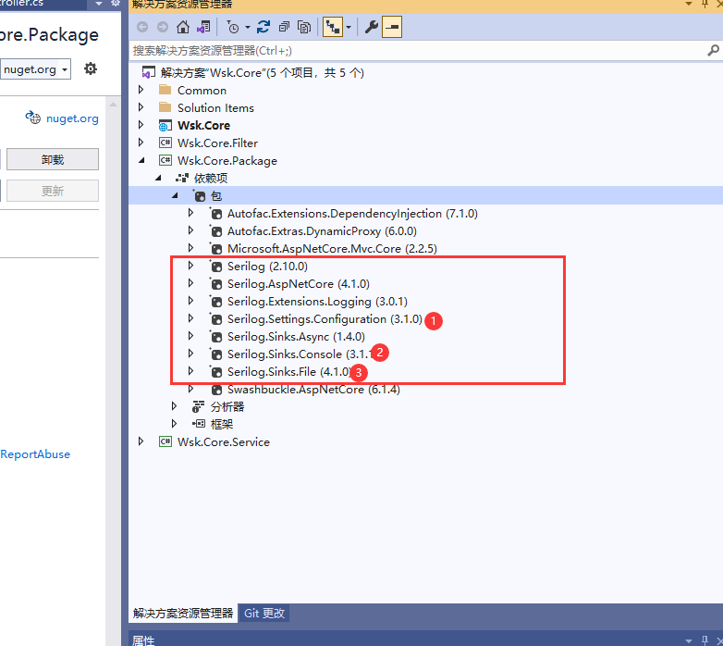
Task: Toggle the file nesting highlighted button
Action: pyautogui.click(x=333, y=27)
